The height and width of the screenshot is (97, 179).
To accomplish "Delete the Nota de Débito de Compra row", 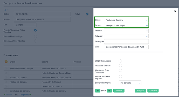I will (x=6, y=68).
